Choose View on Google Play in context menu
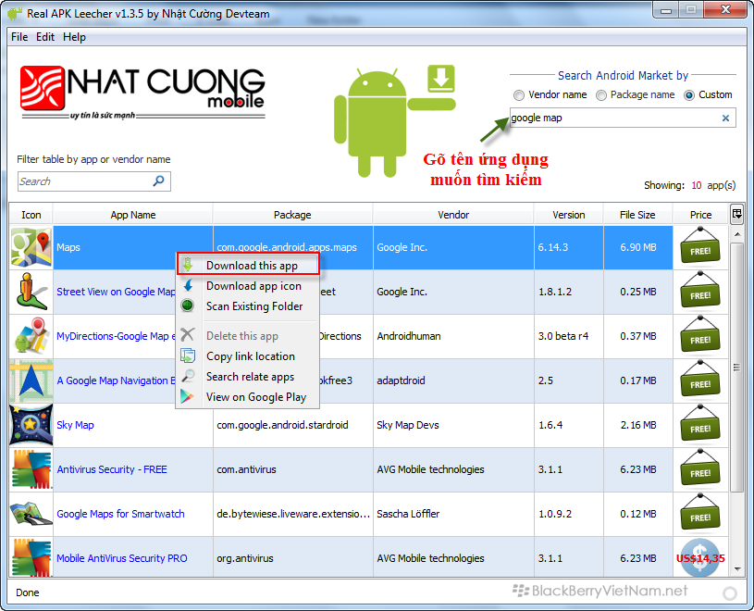This screenshot has width=754, height=611. point(248,397)
